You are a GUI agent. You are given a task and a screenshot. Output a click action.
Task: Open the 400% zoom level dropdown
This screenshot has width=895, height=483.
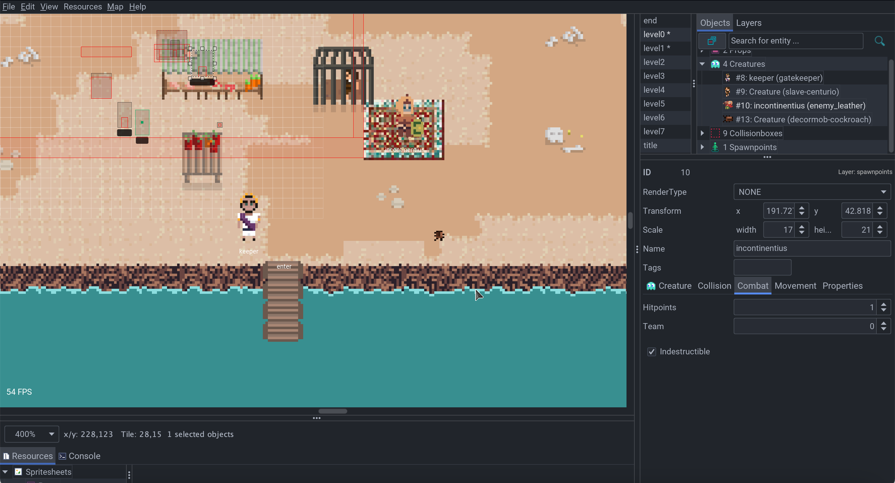[x=32, y=434]
